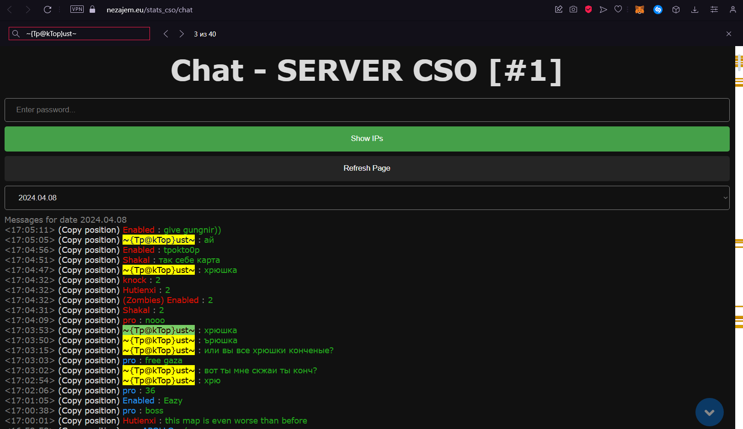Close the find-in-page bar
The width and height of the screenshot is (743, 429).
[729, 34]
